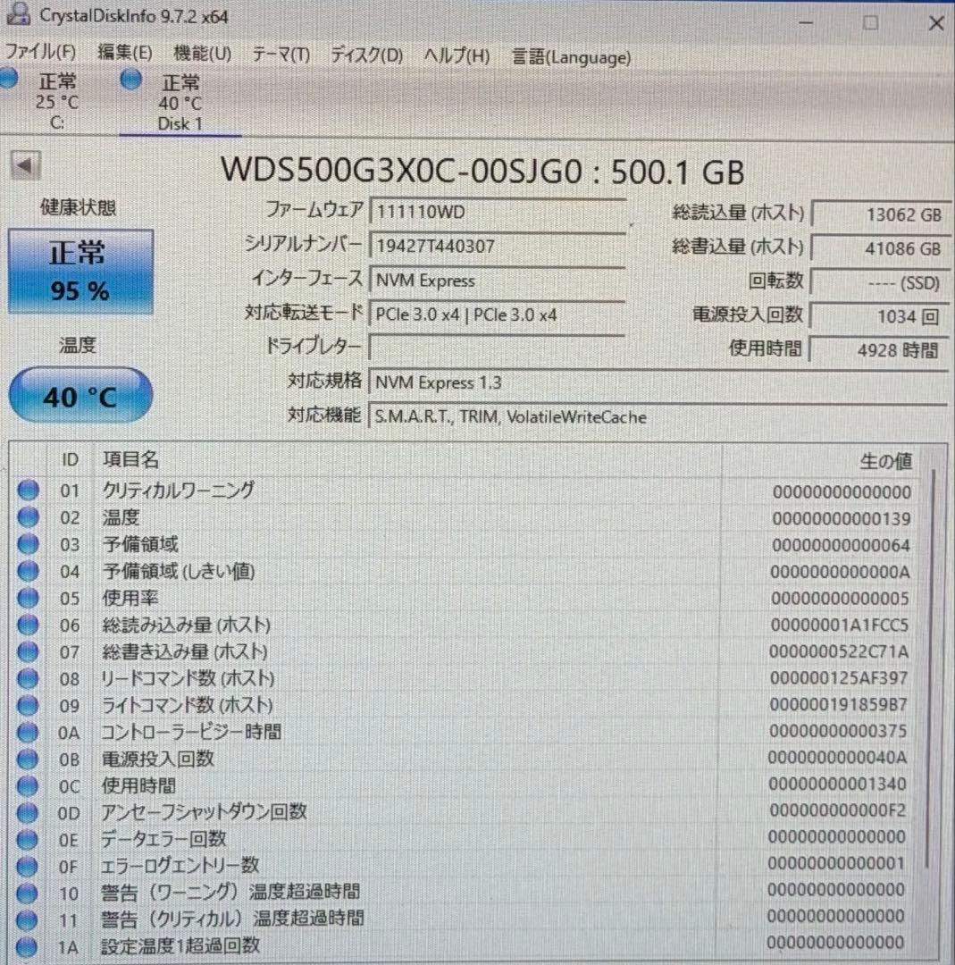This screenshot has width=955, height=965.
Task: Open the 言語(Language) menu
Action: point(571,57)
